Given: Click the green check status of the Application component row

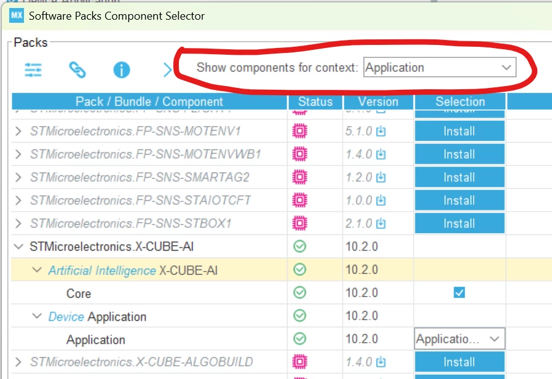Looking at the screenshot, I should tap(299, 339).
